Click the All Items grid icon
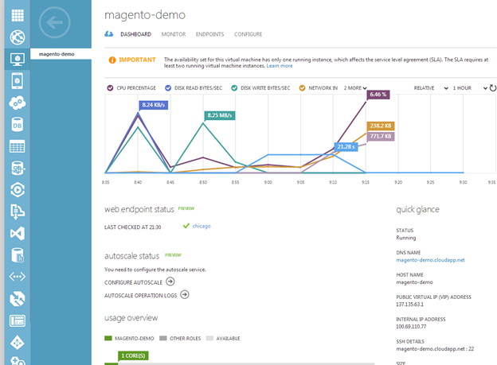The height and width of the screenshot is (365, 497). point(15,15)
